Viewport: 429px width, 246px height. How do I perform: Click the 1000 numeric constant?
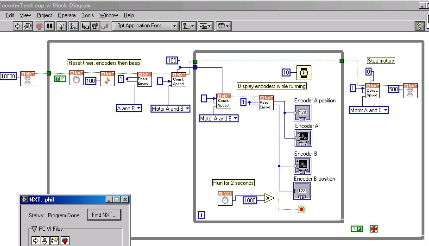pos(250,200)
